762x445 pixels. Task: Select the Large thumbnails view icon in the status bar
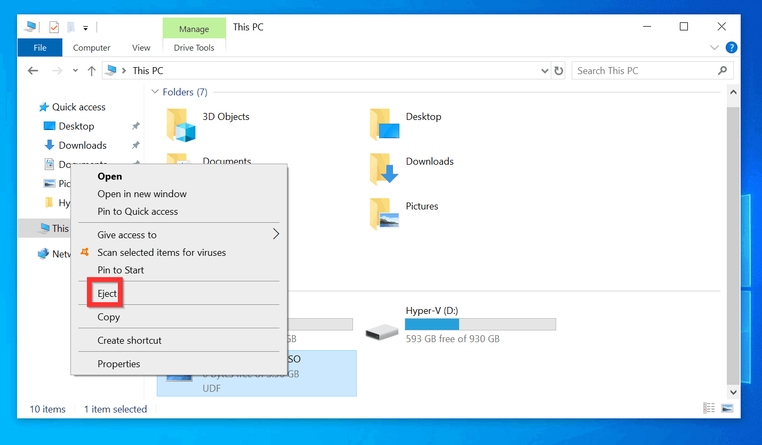tap(727, 407)
